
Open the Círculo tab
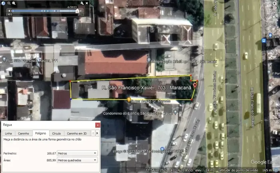tap(56, 133)
